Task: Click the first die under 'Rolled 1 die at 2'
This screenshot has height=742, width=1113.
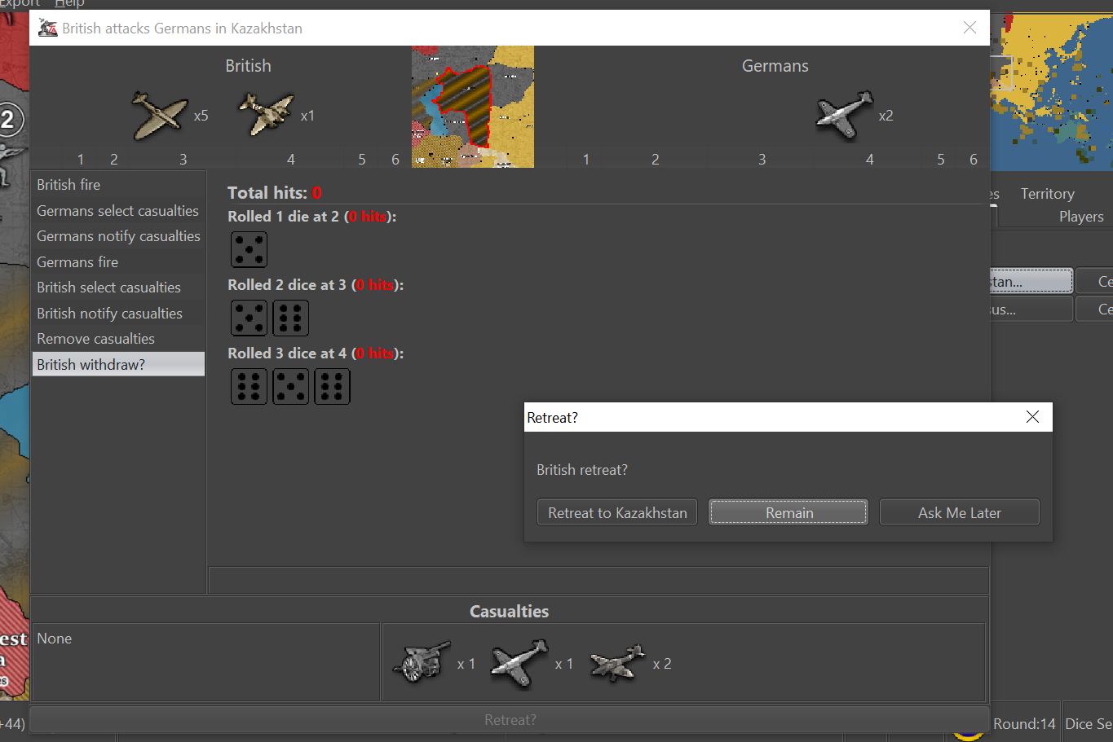Action: (x=249, y=250)
